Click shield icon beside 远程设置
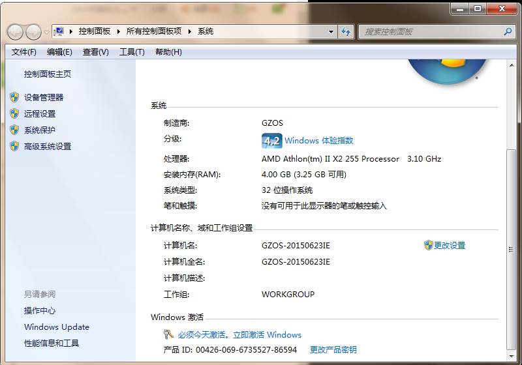The width and height of the screenshot is (522, 365). [14, 113]
